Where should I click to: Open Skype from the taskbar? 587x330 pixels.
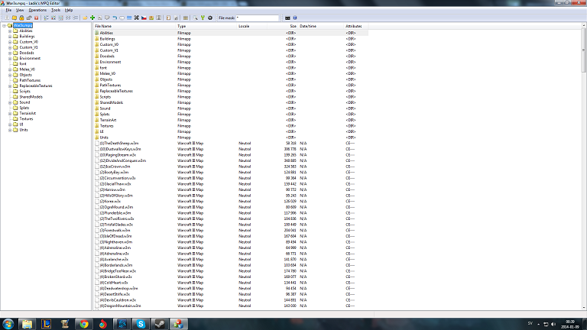[141, 324]
